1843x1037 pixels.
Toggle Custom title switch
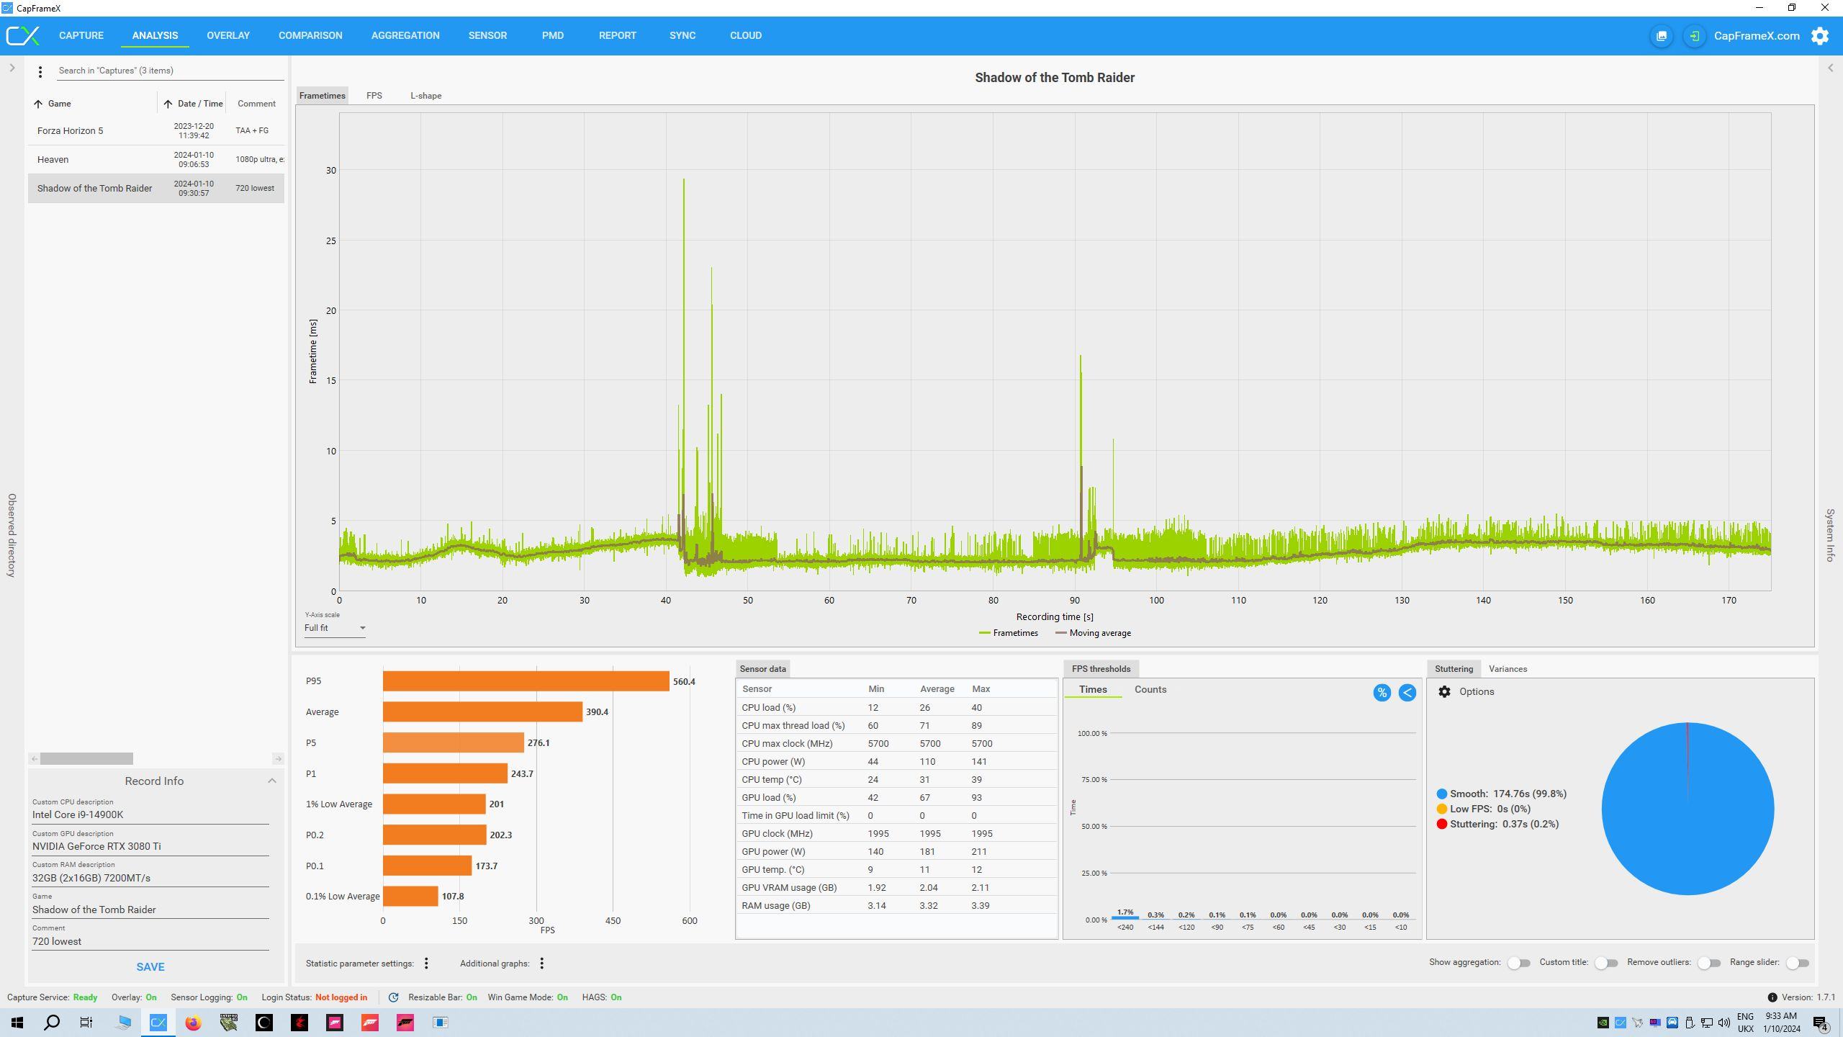(1606, 963)
